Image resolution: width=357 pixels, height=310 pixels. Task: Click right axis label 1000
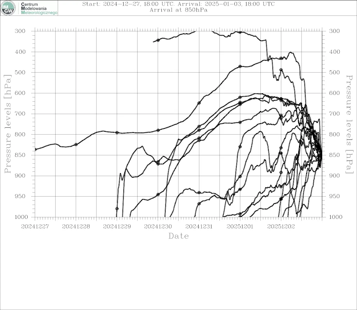pyautogui.click(x=336, y=217)
